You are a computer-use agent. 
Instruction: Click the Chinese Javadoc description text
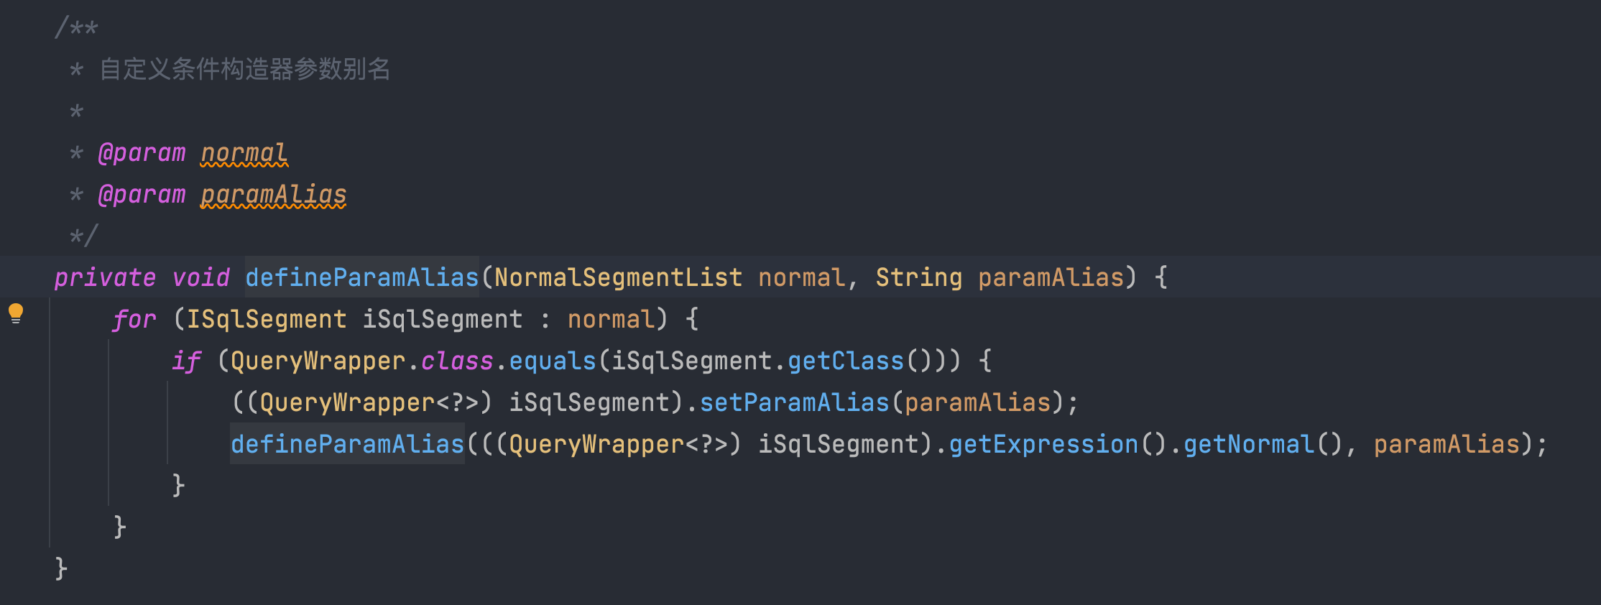(244, 69)
